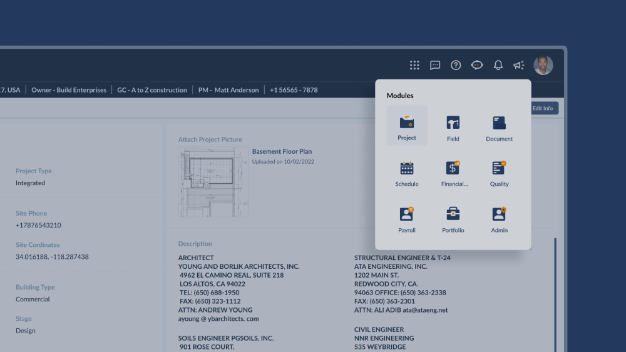Click the announcements megaphone icon
The width and height of the screenshot is (626, 352).
click(518, 65)
